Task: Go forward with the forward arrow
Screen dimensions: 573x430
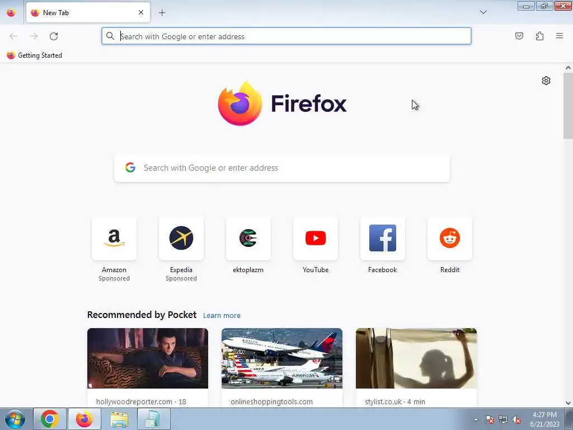Action: (x=34, y=36)
